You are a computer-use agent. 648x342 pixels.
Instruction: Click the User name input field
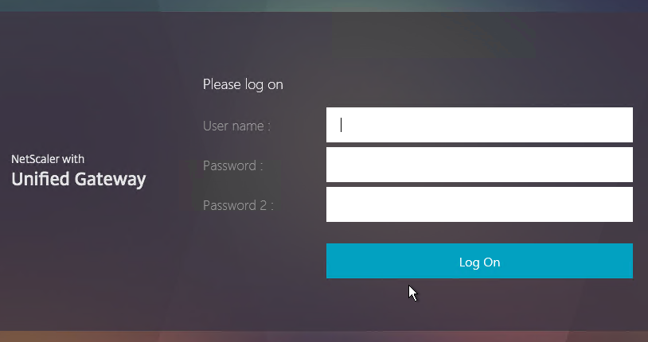click(x=479, y=125)
